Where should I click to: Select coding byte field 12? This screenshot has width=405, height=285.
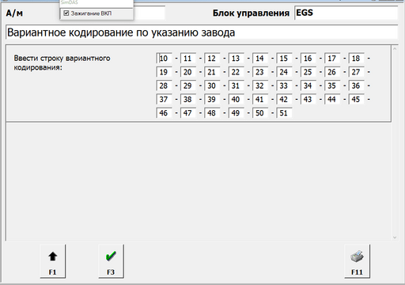pos(212,59)
